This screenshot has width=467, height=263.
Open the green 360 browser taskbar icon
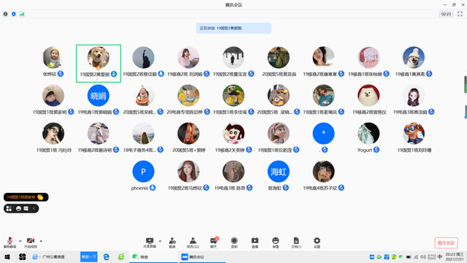121,256
